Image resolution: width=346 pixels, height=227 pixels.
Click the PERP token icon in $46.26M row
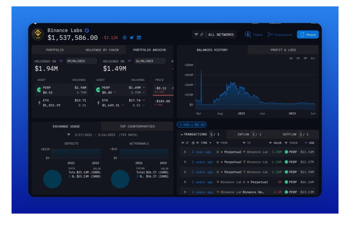287,182
